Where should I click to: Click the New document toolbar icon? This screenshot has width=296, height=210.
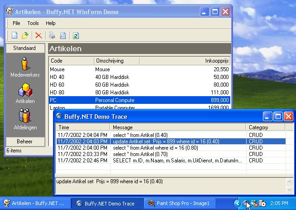[x=15, y=35]
